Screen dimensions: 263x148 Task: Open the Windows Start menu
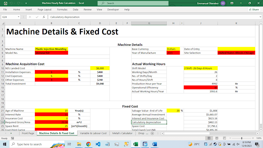tap(5, 144)
